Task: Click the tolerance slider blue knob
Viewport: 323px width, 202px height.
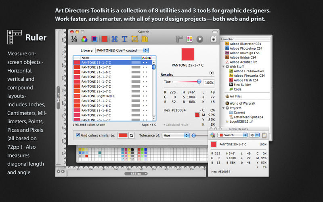Action: [x=193, y=135]
